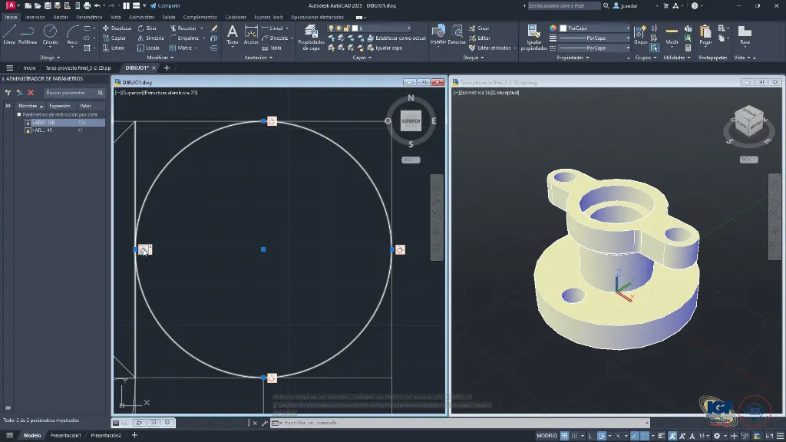This screenshot has width=786, height=442.
Task: Expand the Capas panel dropdown
Action: pos(362,58)
